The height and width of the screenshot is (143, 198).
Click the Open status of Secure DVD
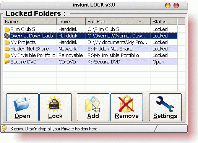pyautogui.click(x=158, y=62)
